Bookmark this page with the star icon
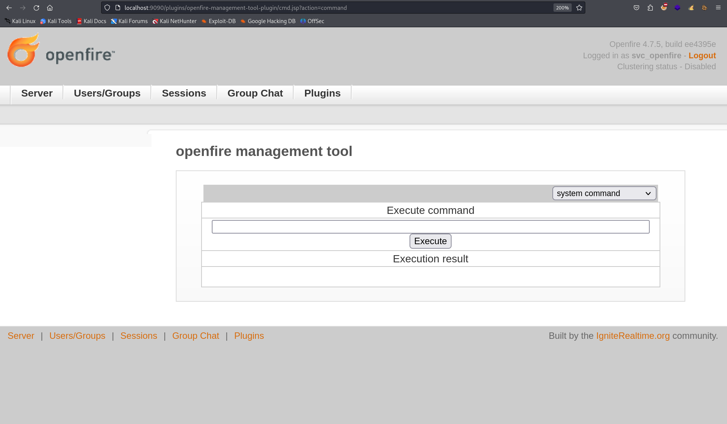 point(579,8)
